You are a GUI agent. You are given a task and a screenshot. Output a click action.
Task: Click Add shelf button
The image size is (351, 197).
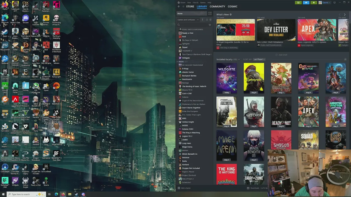pyautogui.click(x=281, y=55)
